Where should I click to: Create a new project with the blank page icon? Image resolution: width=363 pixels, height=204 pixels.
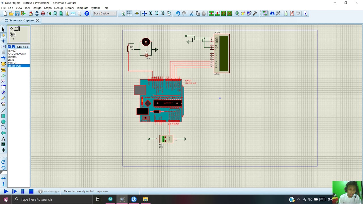click(x=5, y=14)
